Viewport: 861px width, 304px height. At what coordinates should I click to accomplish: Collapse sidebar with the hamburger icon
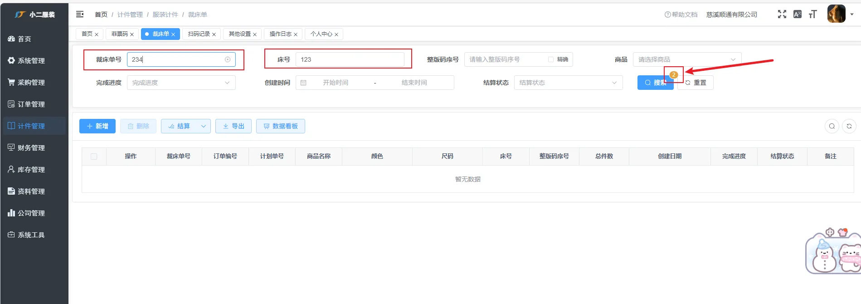80,15
